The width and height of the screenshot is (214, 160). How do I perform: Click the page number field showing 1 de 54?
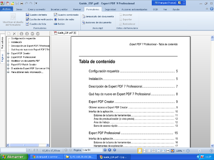92,150
